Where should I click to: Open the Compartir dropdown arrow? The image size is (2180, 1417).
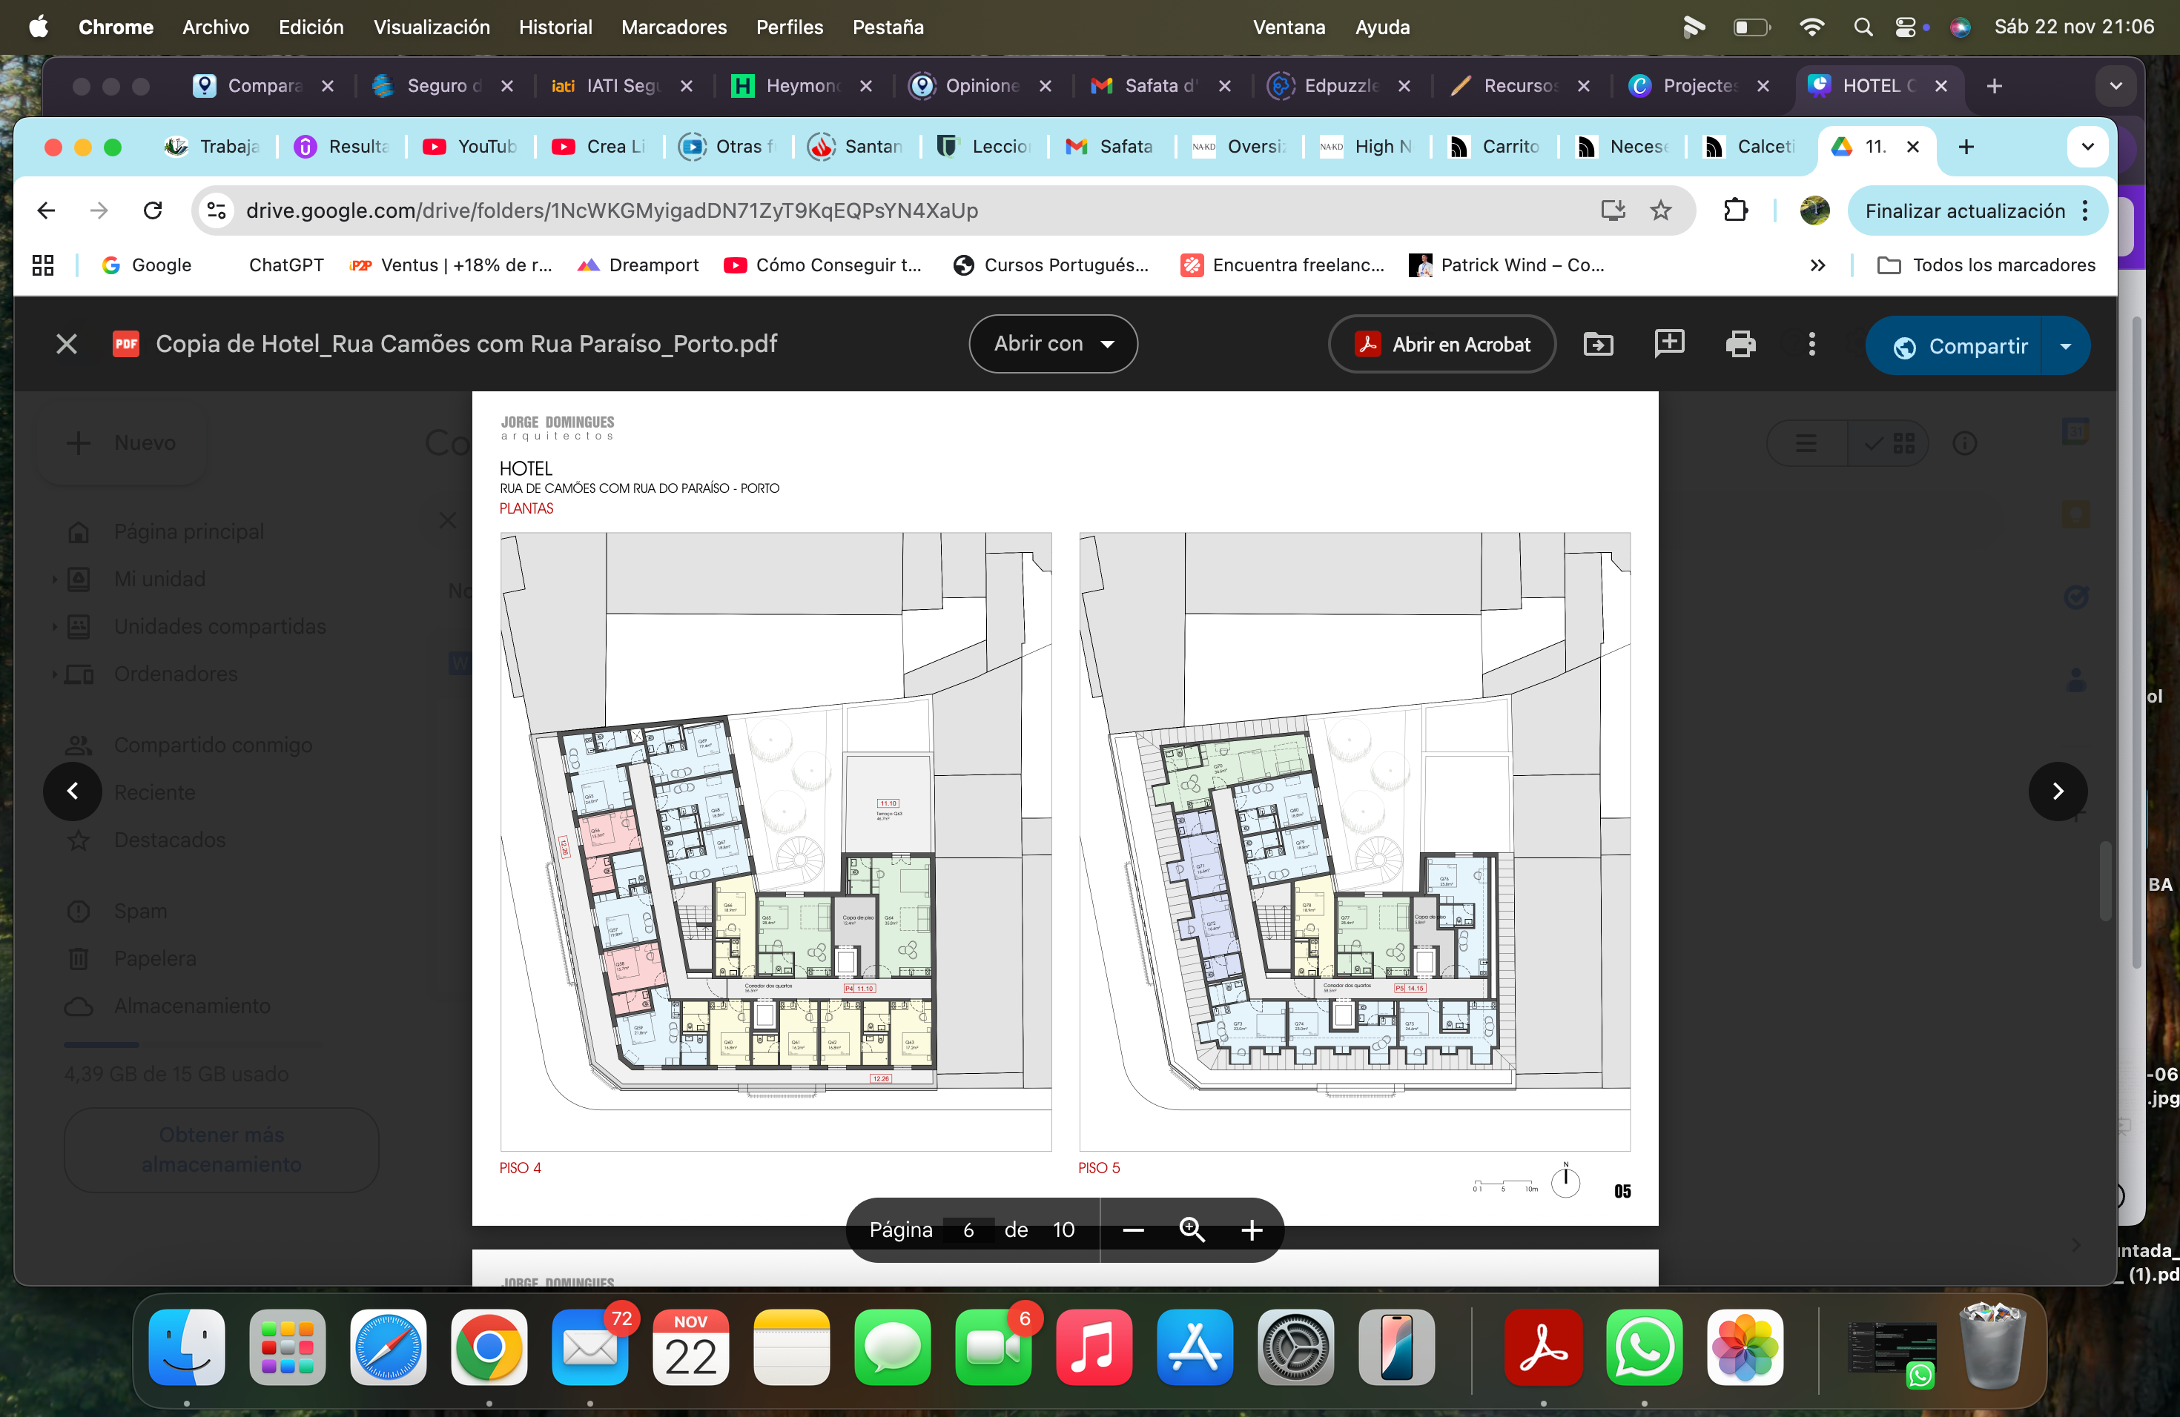tap(2064, 346)
